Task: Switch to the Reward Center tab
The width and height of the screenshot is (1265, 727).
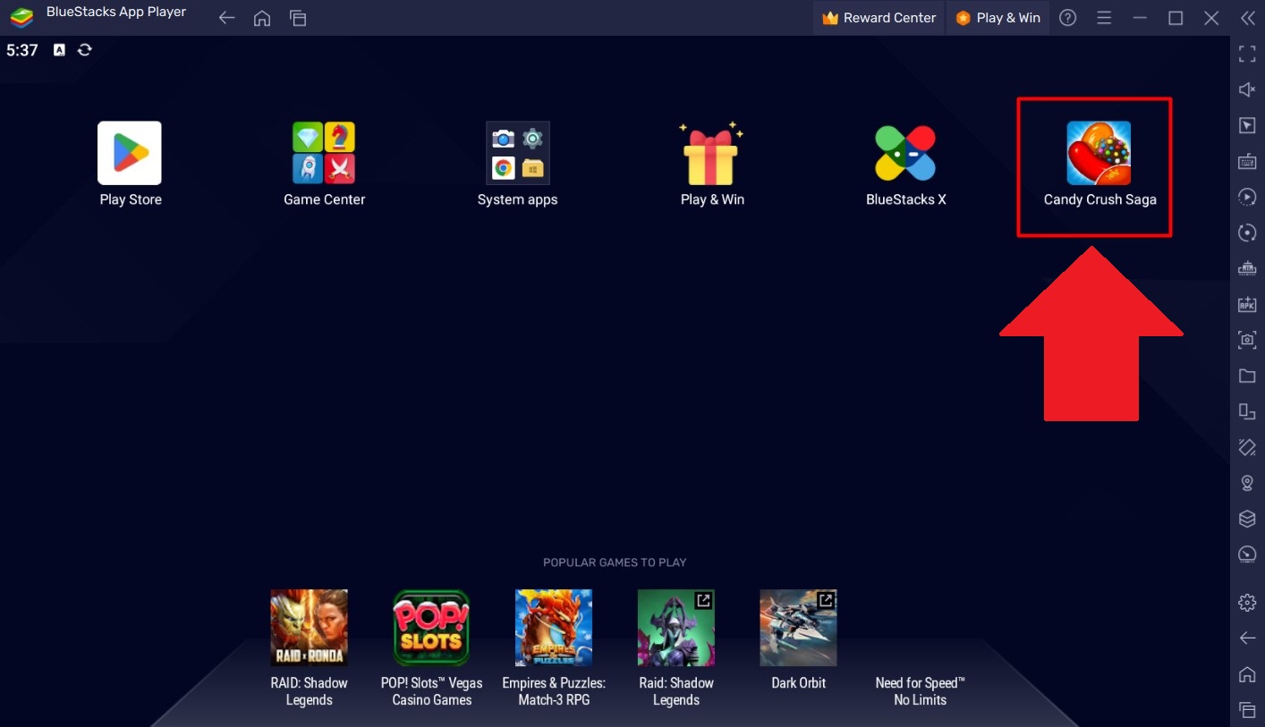Action: (x=878, y=17)
